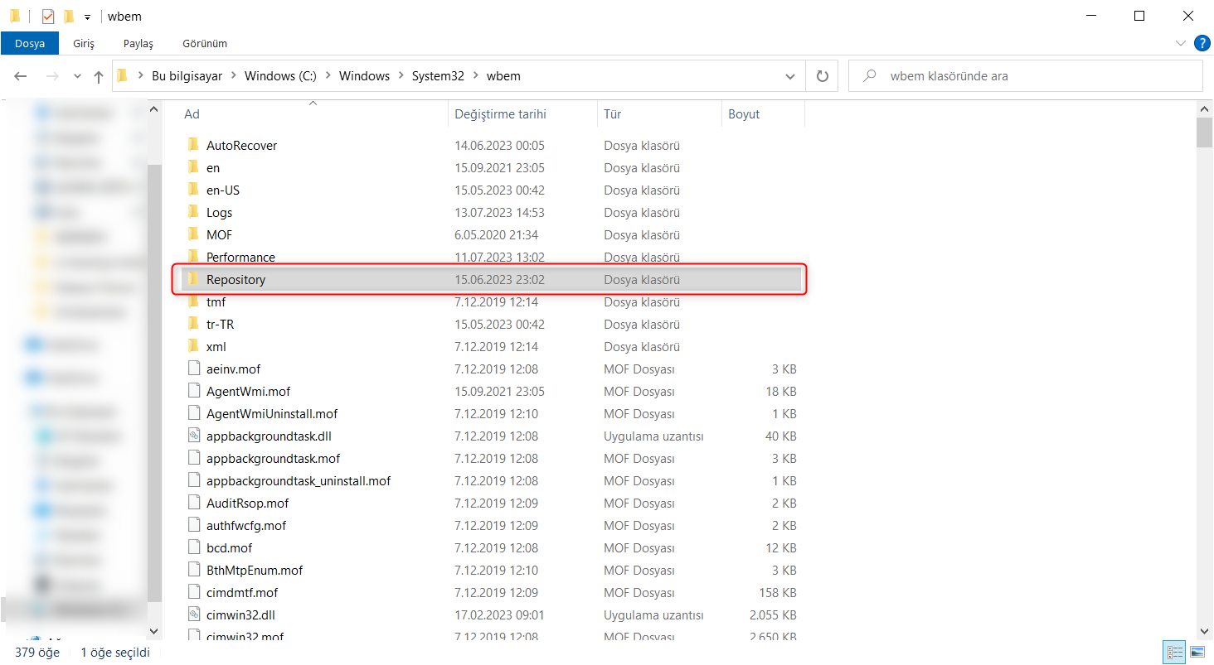Open Explorer help question mark icon
The width and height of the screenshot is (1214, 665).
pyautogui.click(x=1202, y=43)
